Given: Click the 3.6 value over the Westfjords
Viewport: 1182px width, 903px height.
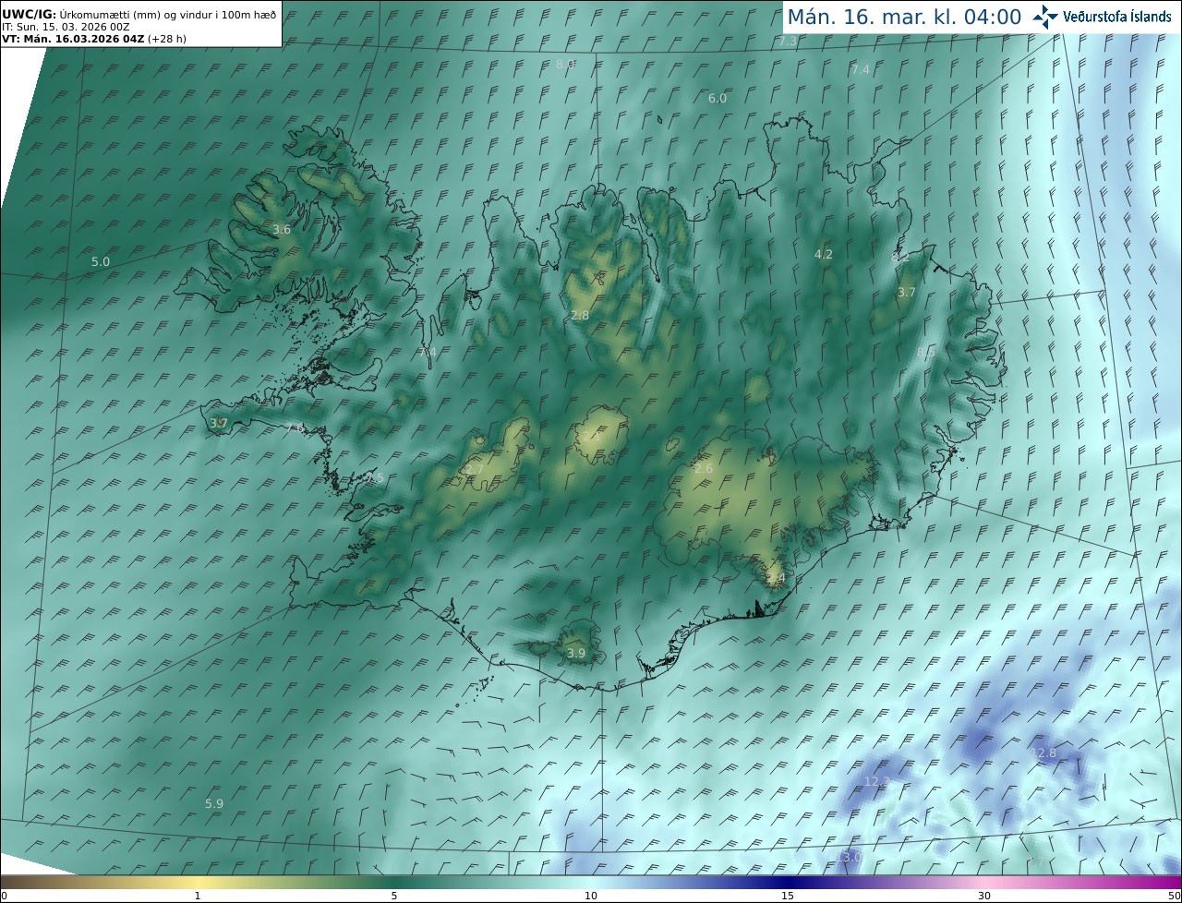Looking at the screenshot, I should pyautogui.click(x=282, y=230).
